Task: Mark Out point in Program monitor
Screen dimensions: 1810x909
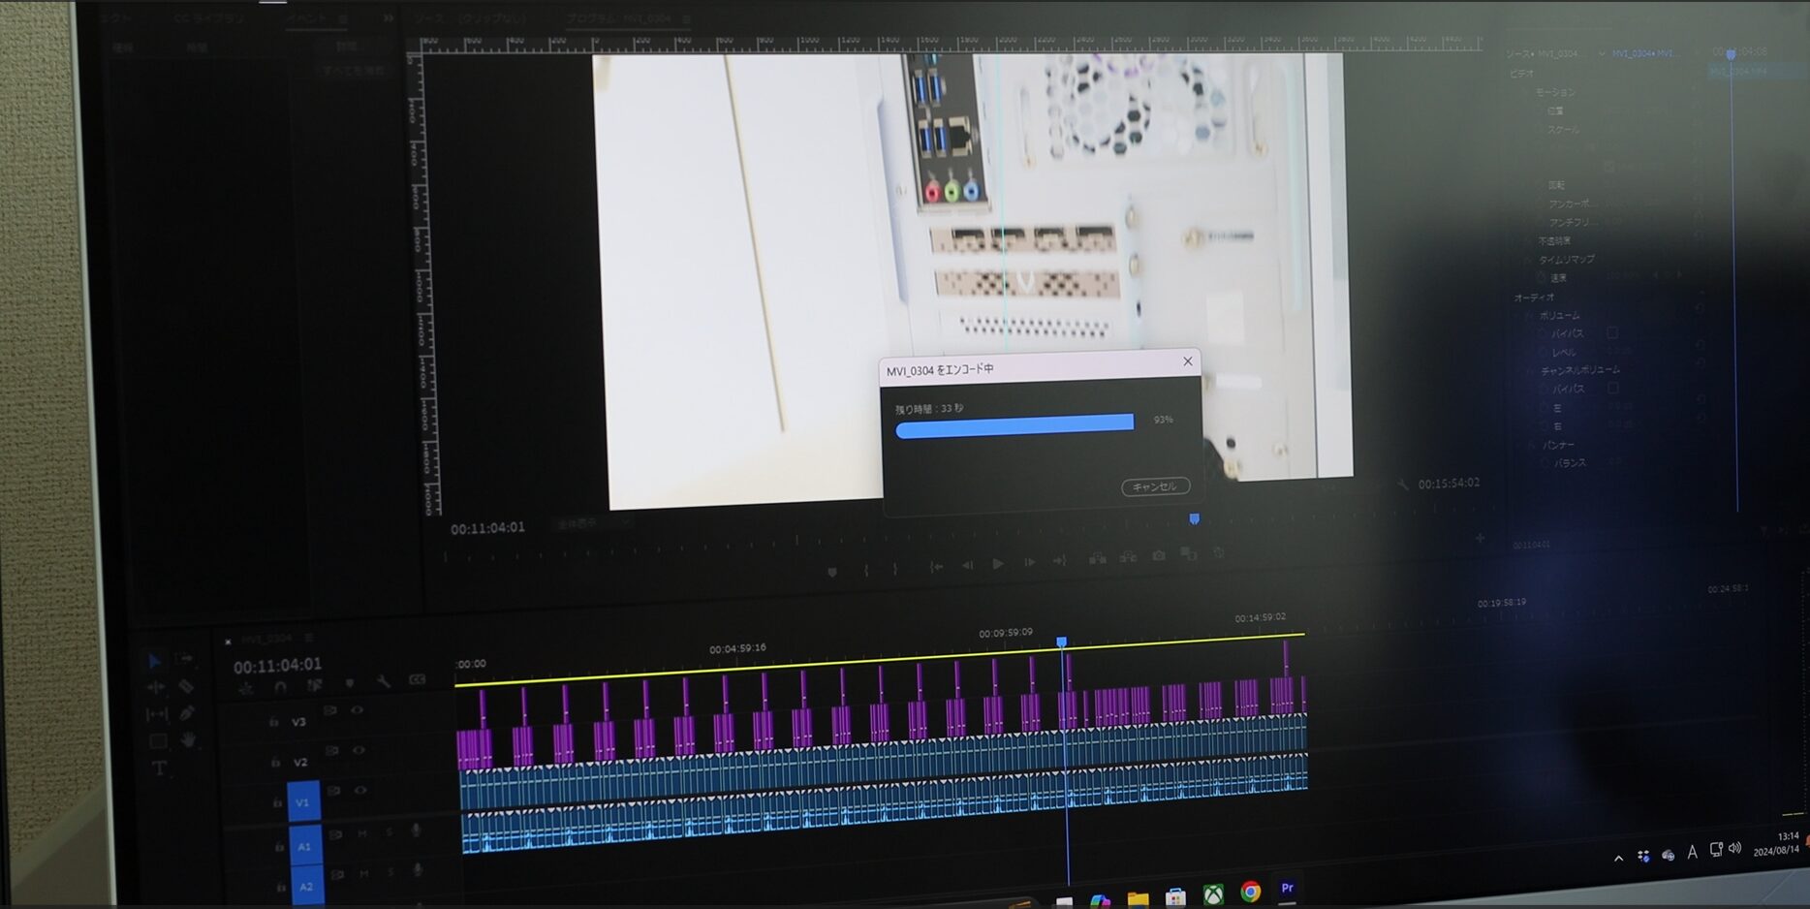Action: 894,569
